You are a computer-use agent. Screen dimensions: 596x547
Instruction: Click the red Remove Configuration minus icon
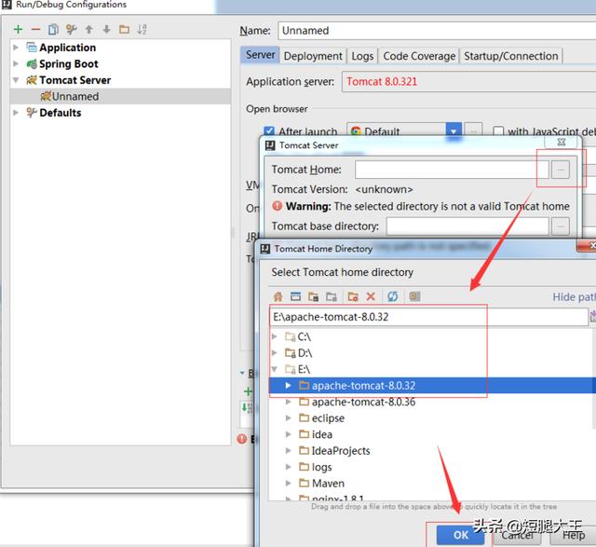[35, 29]
